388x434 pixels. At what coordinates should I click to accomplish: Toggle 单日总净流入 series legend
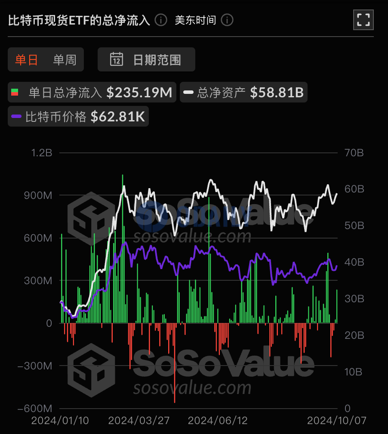(x=92, y=92)
